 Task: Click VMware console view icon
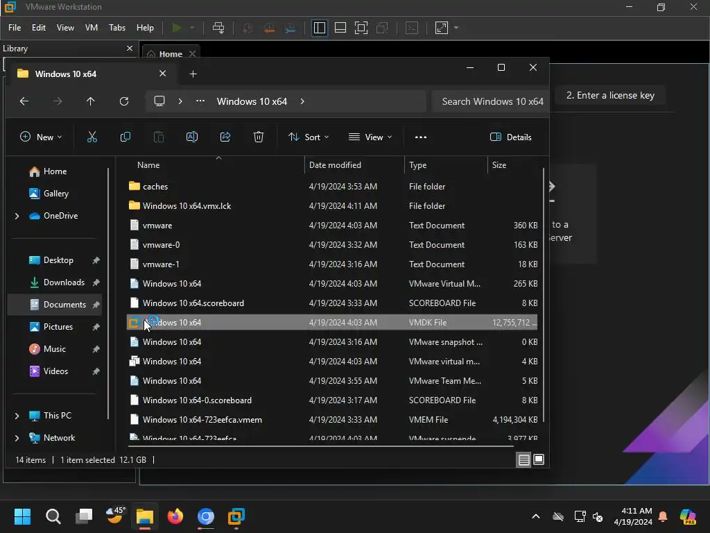tap(412, 28)
